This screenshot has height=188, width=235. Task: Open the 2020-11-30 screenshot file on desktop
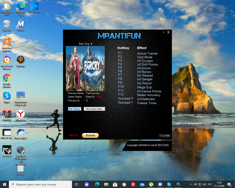pos(7,134)
